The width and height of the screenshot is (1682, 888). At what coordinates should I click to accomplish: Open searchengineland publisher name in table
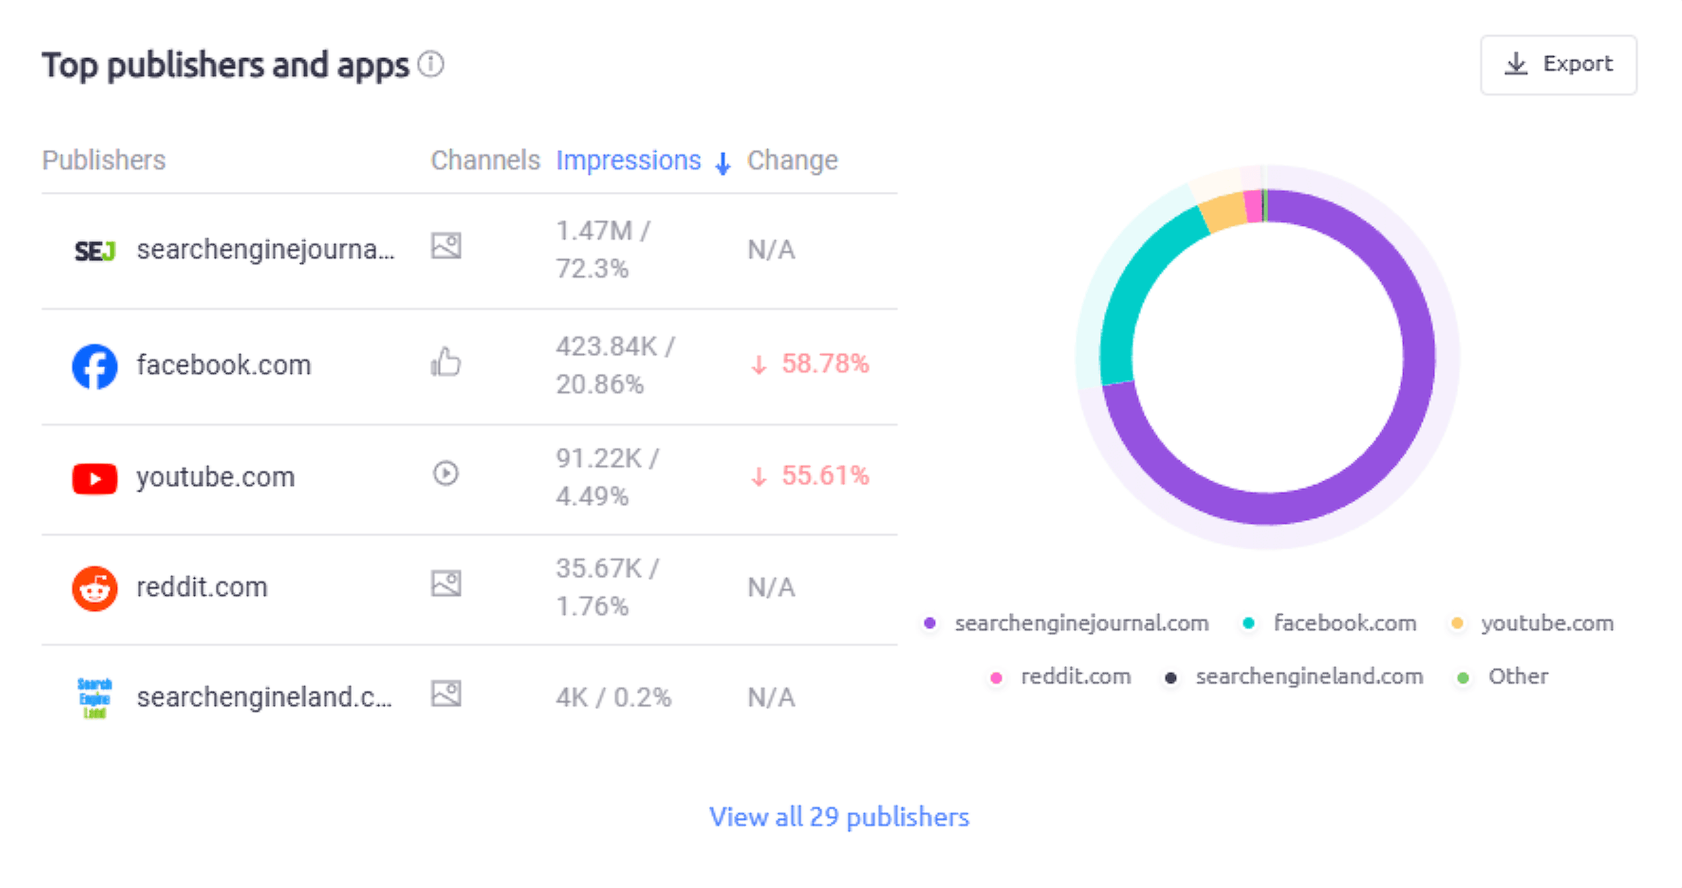pos(264,698)
